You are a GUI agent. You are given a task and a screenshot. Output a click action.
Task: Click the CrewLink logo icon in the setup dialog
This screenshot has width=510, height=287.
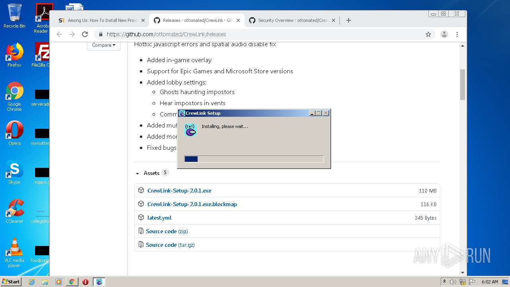[x=190, y=130]
